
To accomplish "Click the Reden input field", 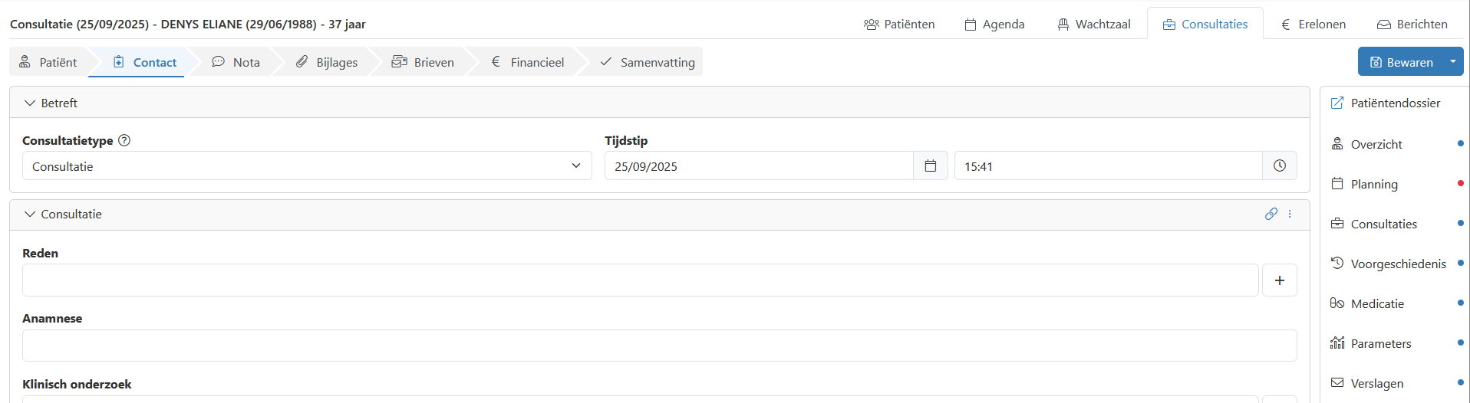I will click(x=641, y=280).
